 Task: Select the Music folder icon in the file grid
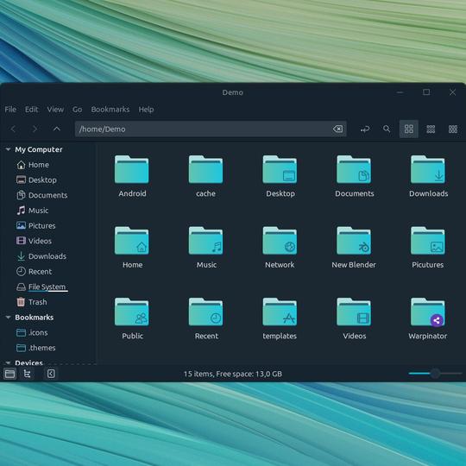(205, 241)
